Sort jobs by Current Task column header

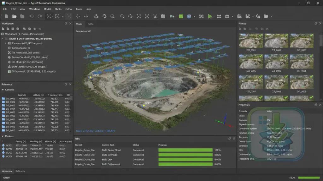tap(108, 145)
